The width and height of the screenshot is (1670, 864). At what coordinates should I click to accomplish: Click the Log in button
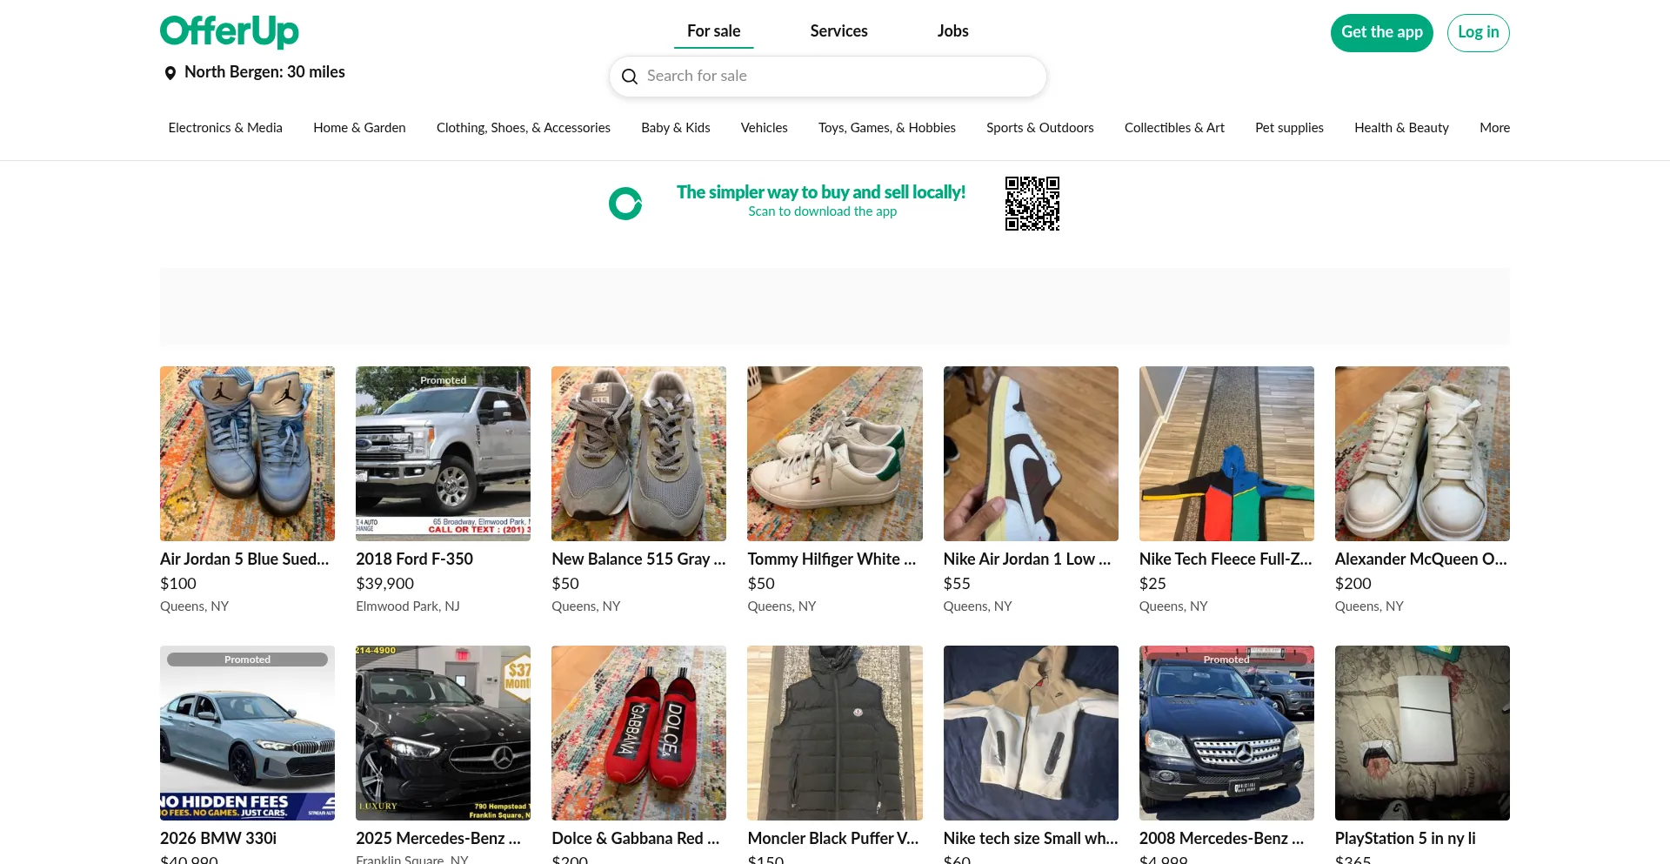pos(1479,33)
